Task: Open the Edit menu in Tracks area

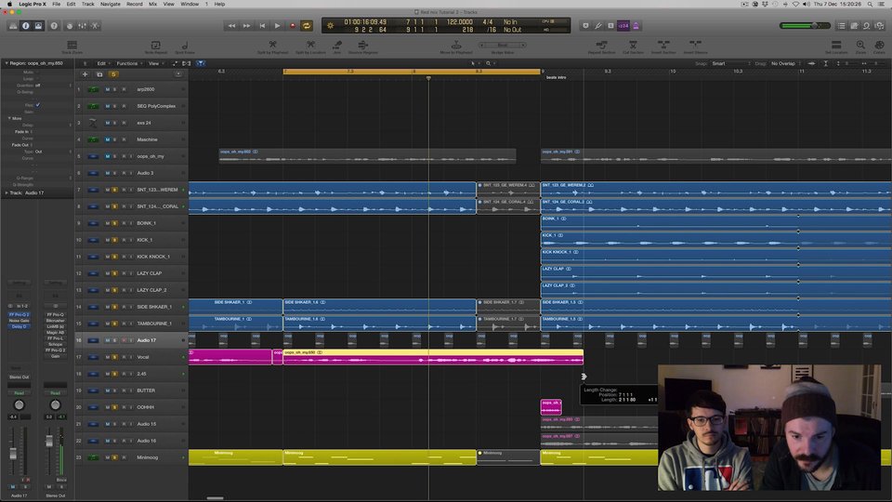Action: (x=101, y=63)
